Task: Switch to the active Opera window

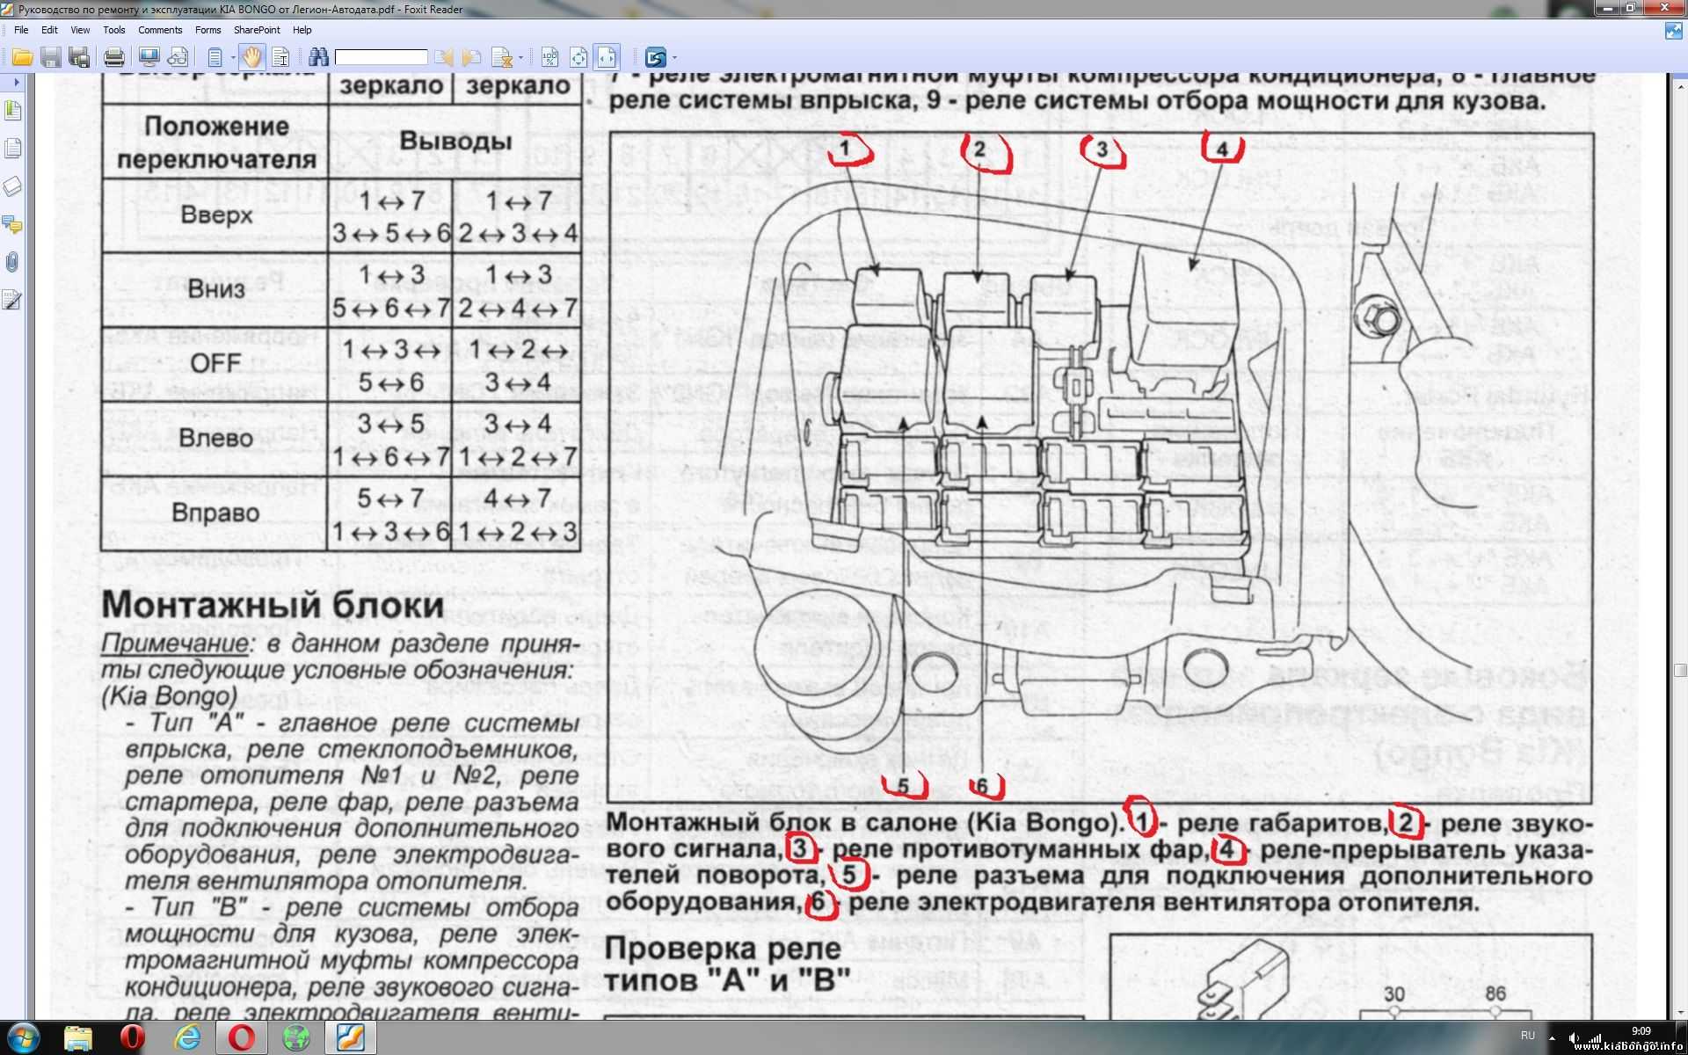Action: 241,1038
